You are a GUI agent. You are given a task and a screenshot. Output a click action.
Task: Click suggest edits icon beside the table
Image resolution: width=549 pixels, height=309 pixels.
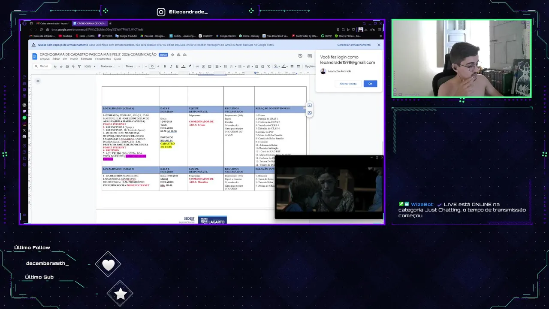pos(309,113)
